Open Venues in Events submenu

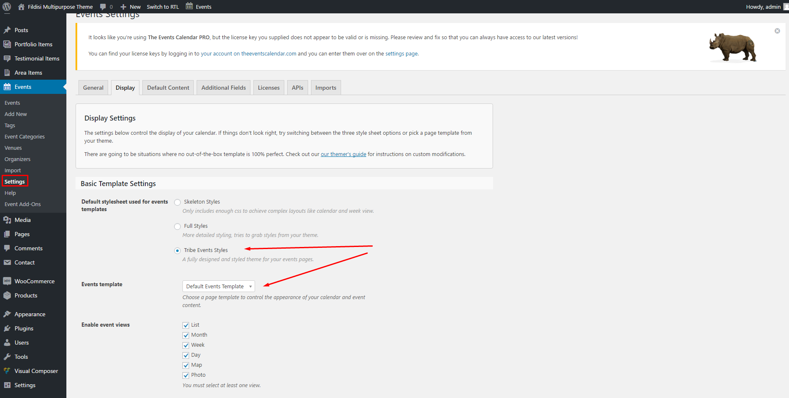point(13,148)
